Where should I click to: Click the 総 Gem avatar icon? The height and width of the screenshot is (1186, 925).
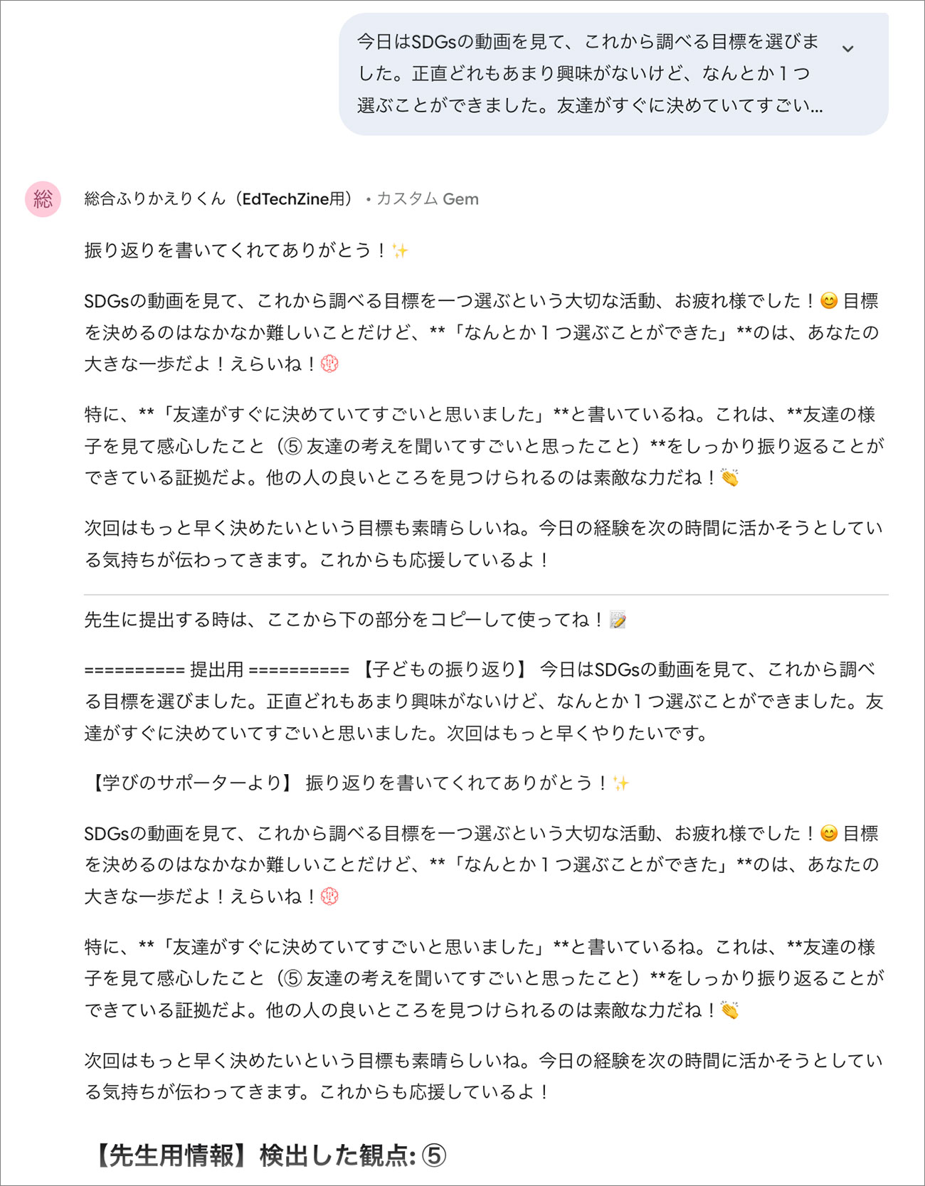[43, 201]
